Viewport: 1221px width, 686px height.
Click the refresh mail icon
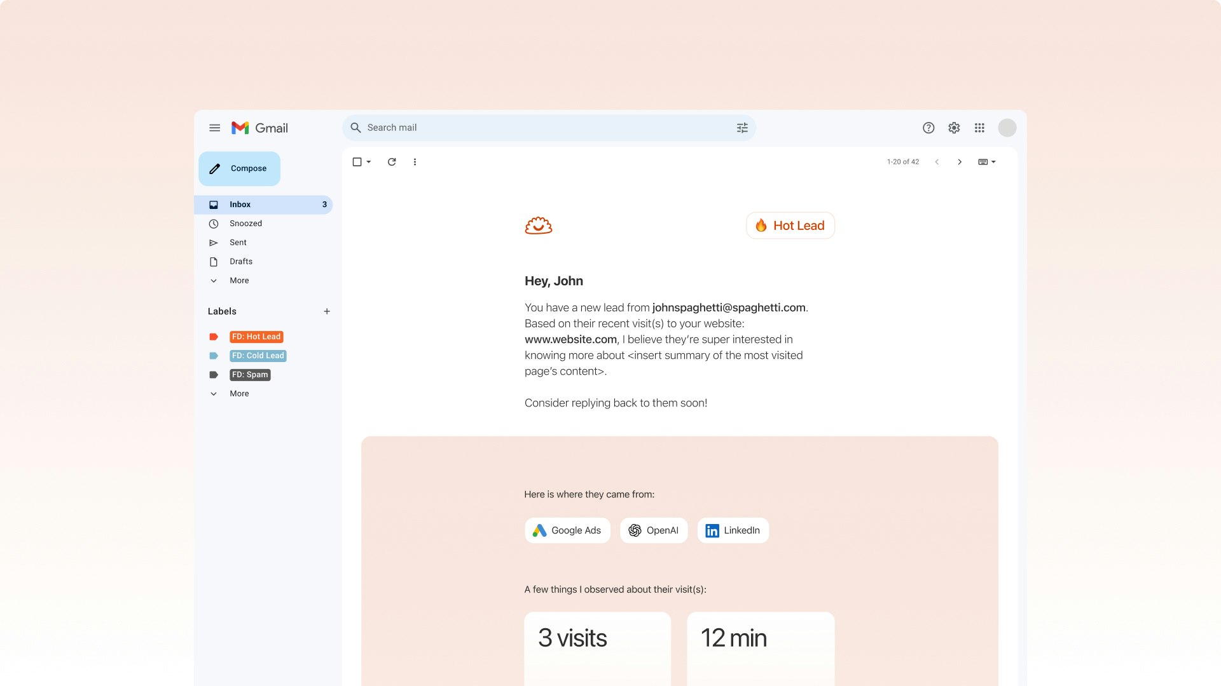click(x=392, y=162)
